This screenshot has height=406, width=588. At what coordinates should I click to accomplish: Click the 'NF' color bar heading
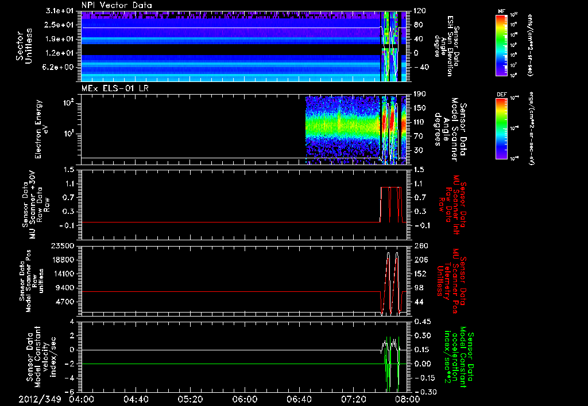pos(501,11)
